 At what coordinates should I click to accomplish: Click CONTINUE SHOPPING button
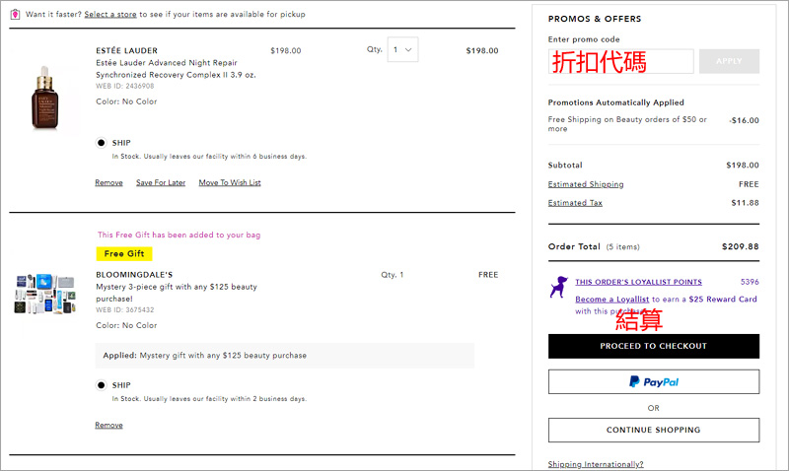(x=654, y=430)
